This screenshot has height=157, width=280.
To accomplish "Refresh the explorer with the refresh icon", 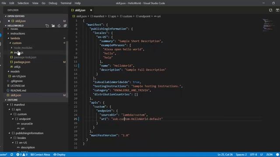I will 59,26.
